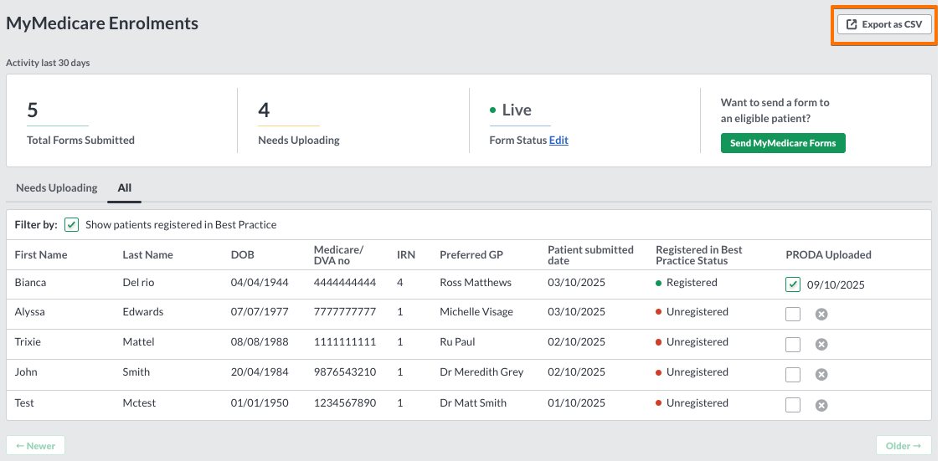Click the Needs Uploading count of 4

click(264, 110)
